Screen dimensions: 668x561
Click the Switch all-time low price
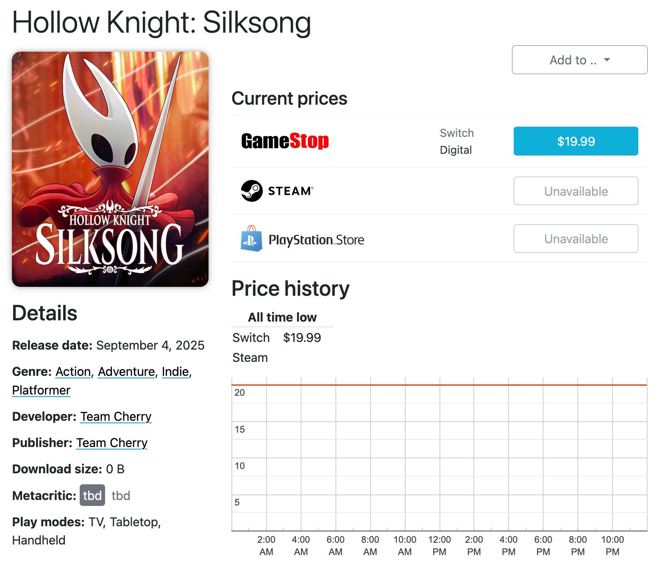pos(302,338)
